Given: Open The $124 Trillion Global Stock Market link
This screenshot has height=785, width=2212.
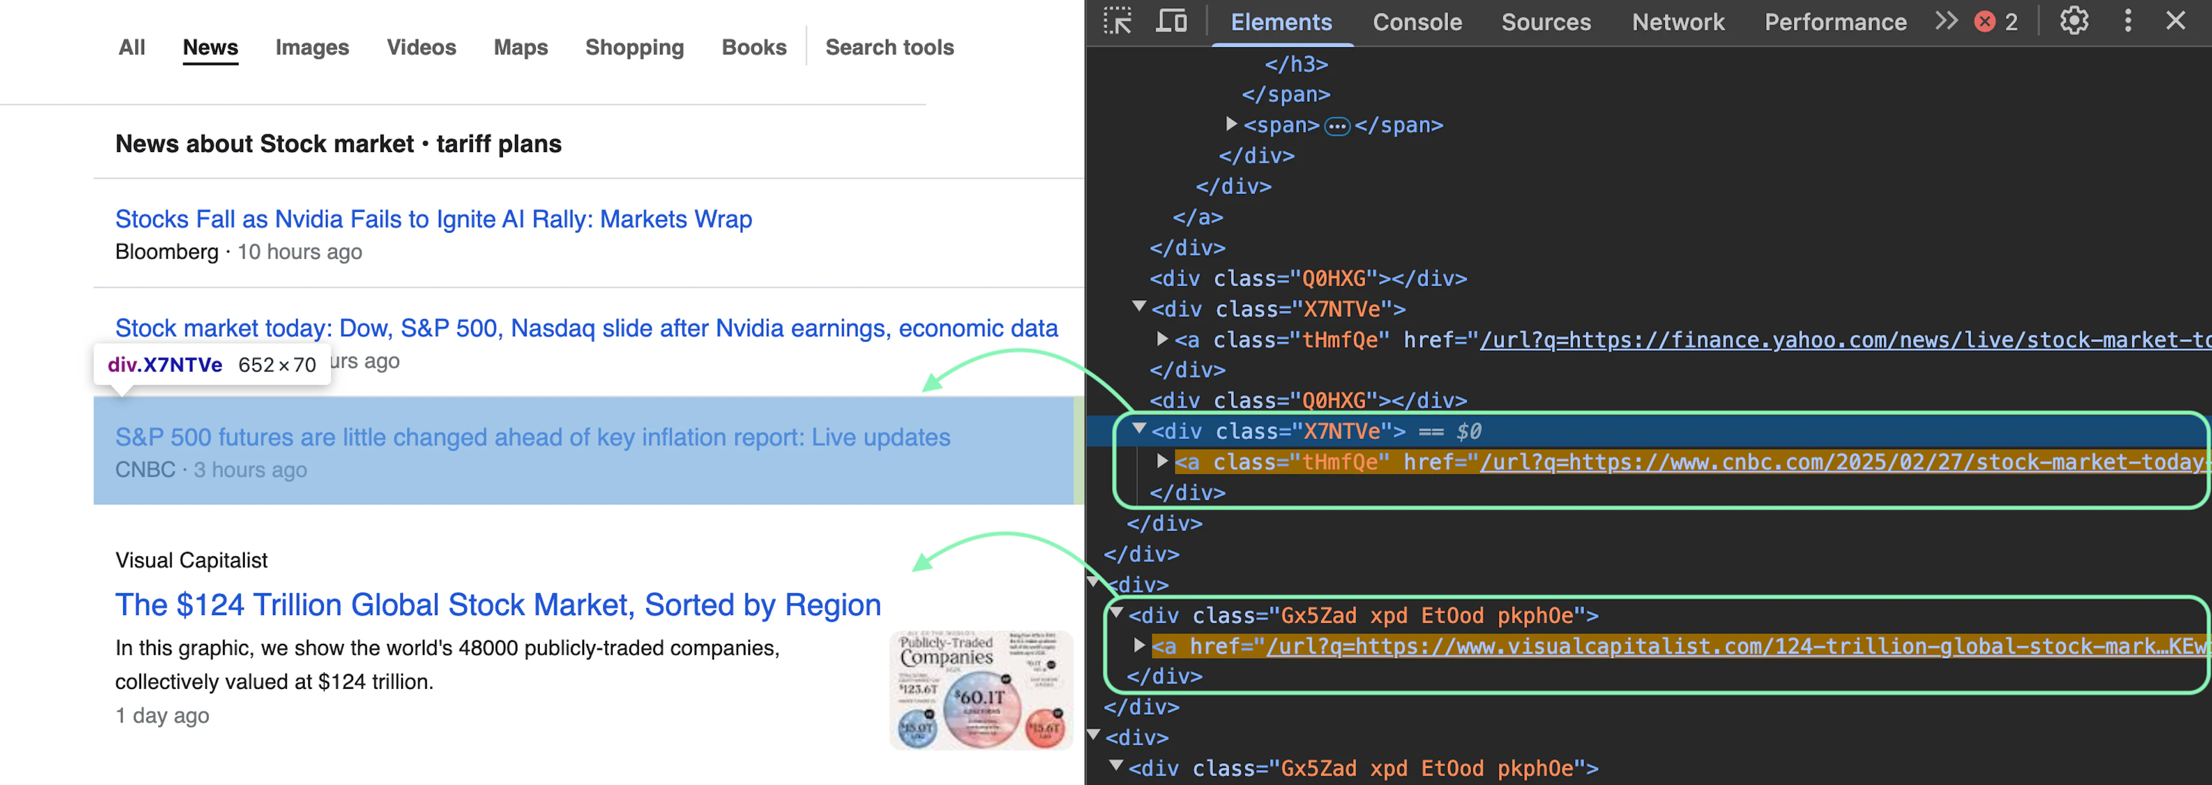Looking at the screenshot, I should point(498,605).
